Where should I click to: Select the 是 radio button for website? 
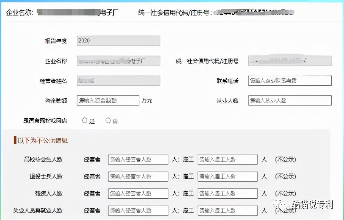point(85,121)
